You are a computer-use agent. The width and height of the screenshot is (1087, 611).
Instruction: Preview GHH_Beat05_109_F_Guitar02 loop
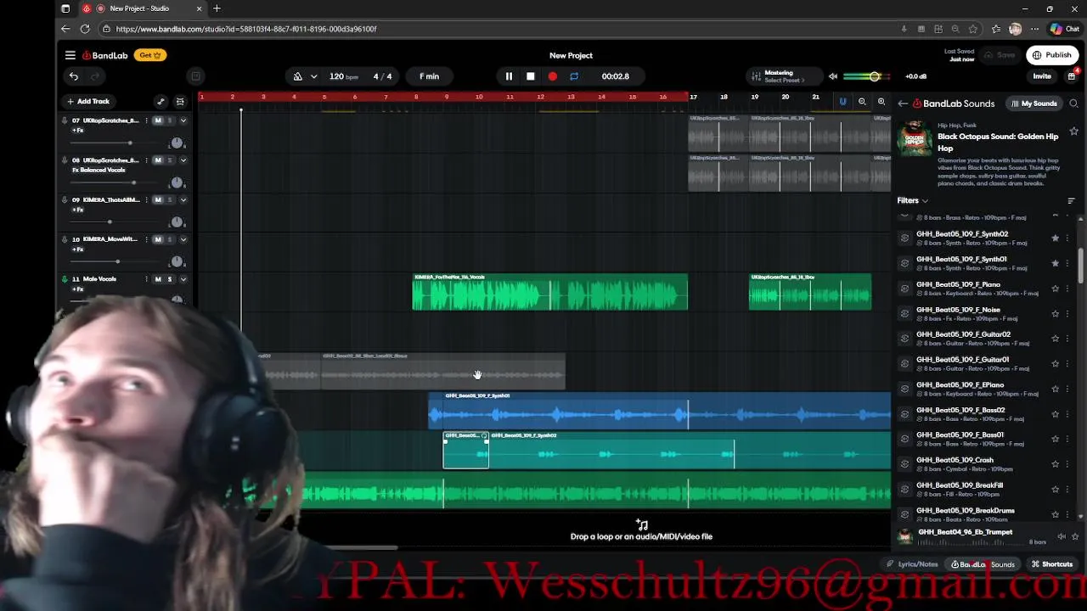(905, 339)
